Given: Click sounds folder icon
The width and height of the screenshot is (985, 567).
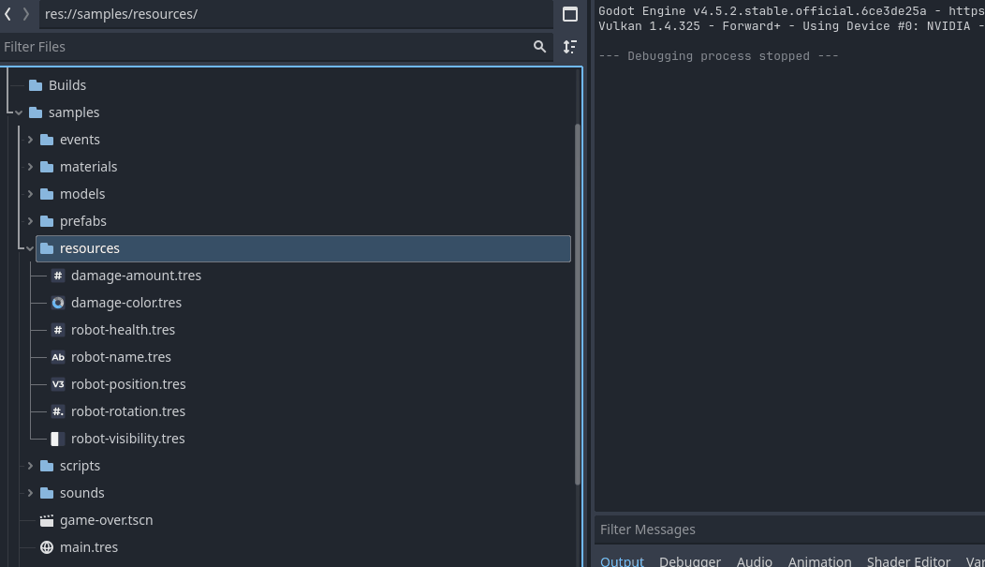Looking at the screenshot, I should coord(47,493).
